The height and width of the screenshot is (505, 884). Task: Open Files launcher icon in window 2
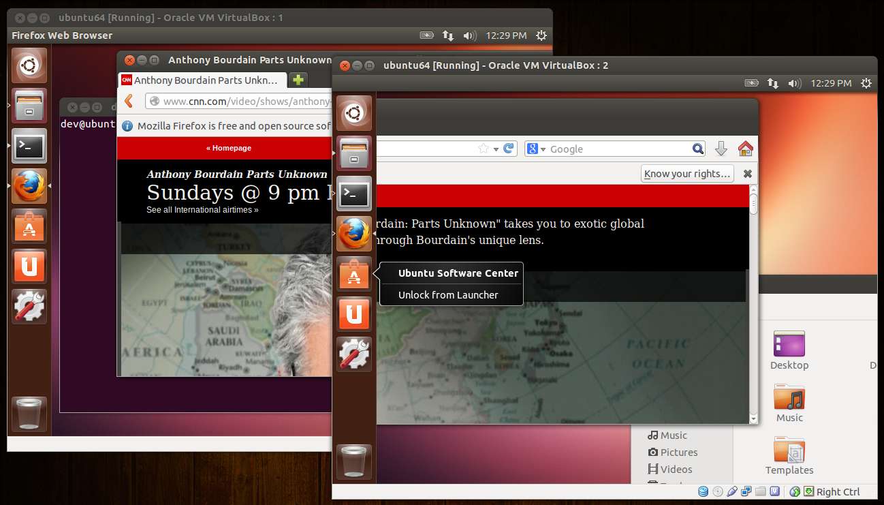[x=354, y=153]
